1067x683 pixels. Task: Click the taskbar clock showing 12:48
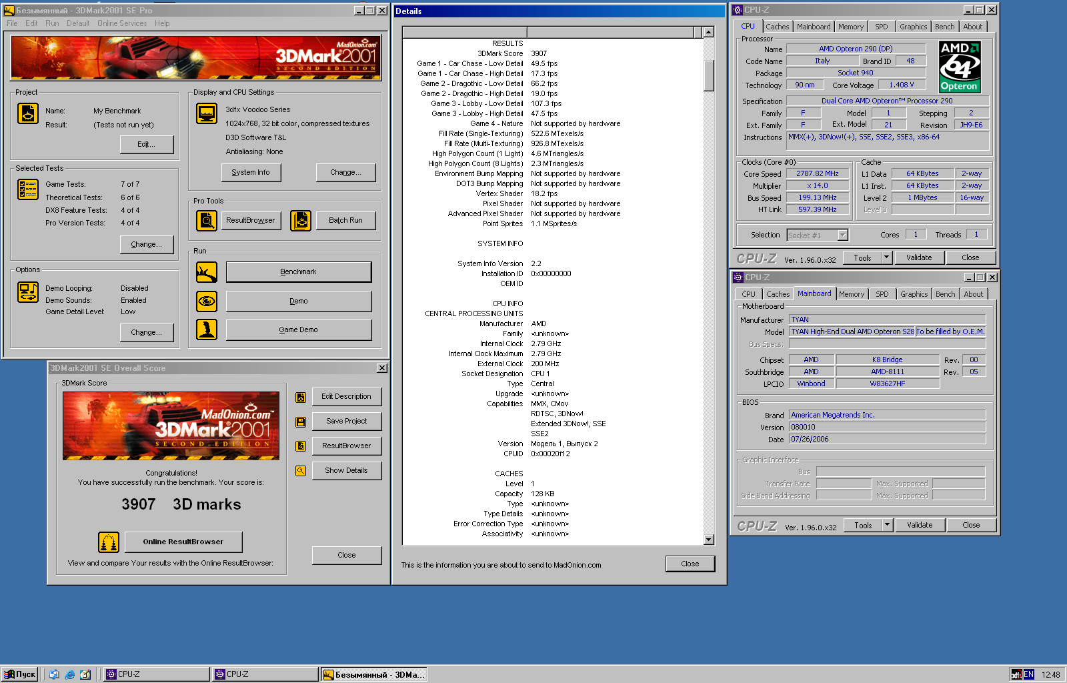1051,674
